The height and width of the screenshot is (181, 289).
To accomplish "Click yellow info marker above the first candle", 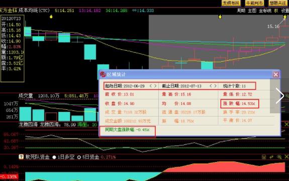I will [x=51, y=17].
